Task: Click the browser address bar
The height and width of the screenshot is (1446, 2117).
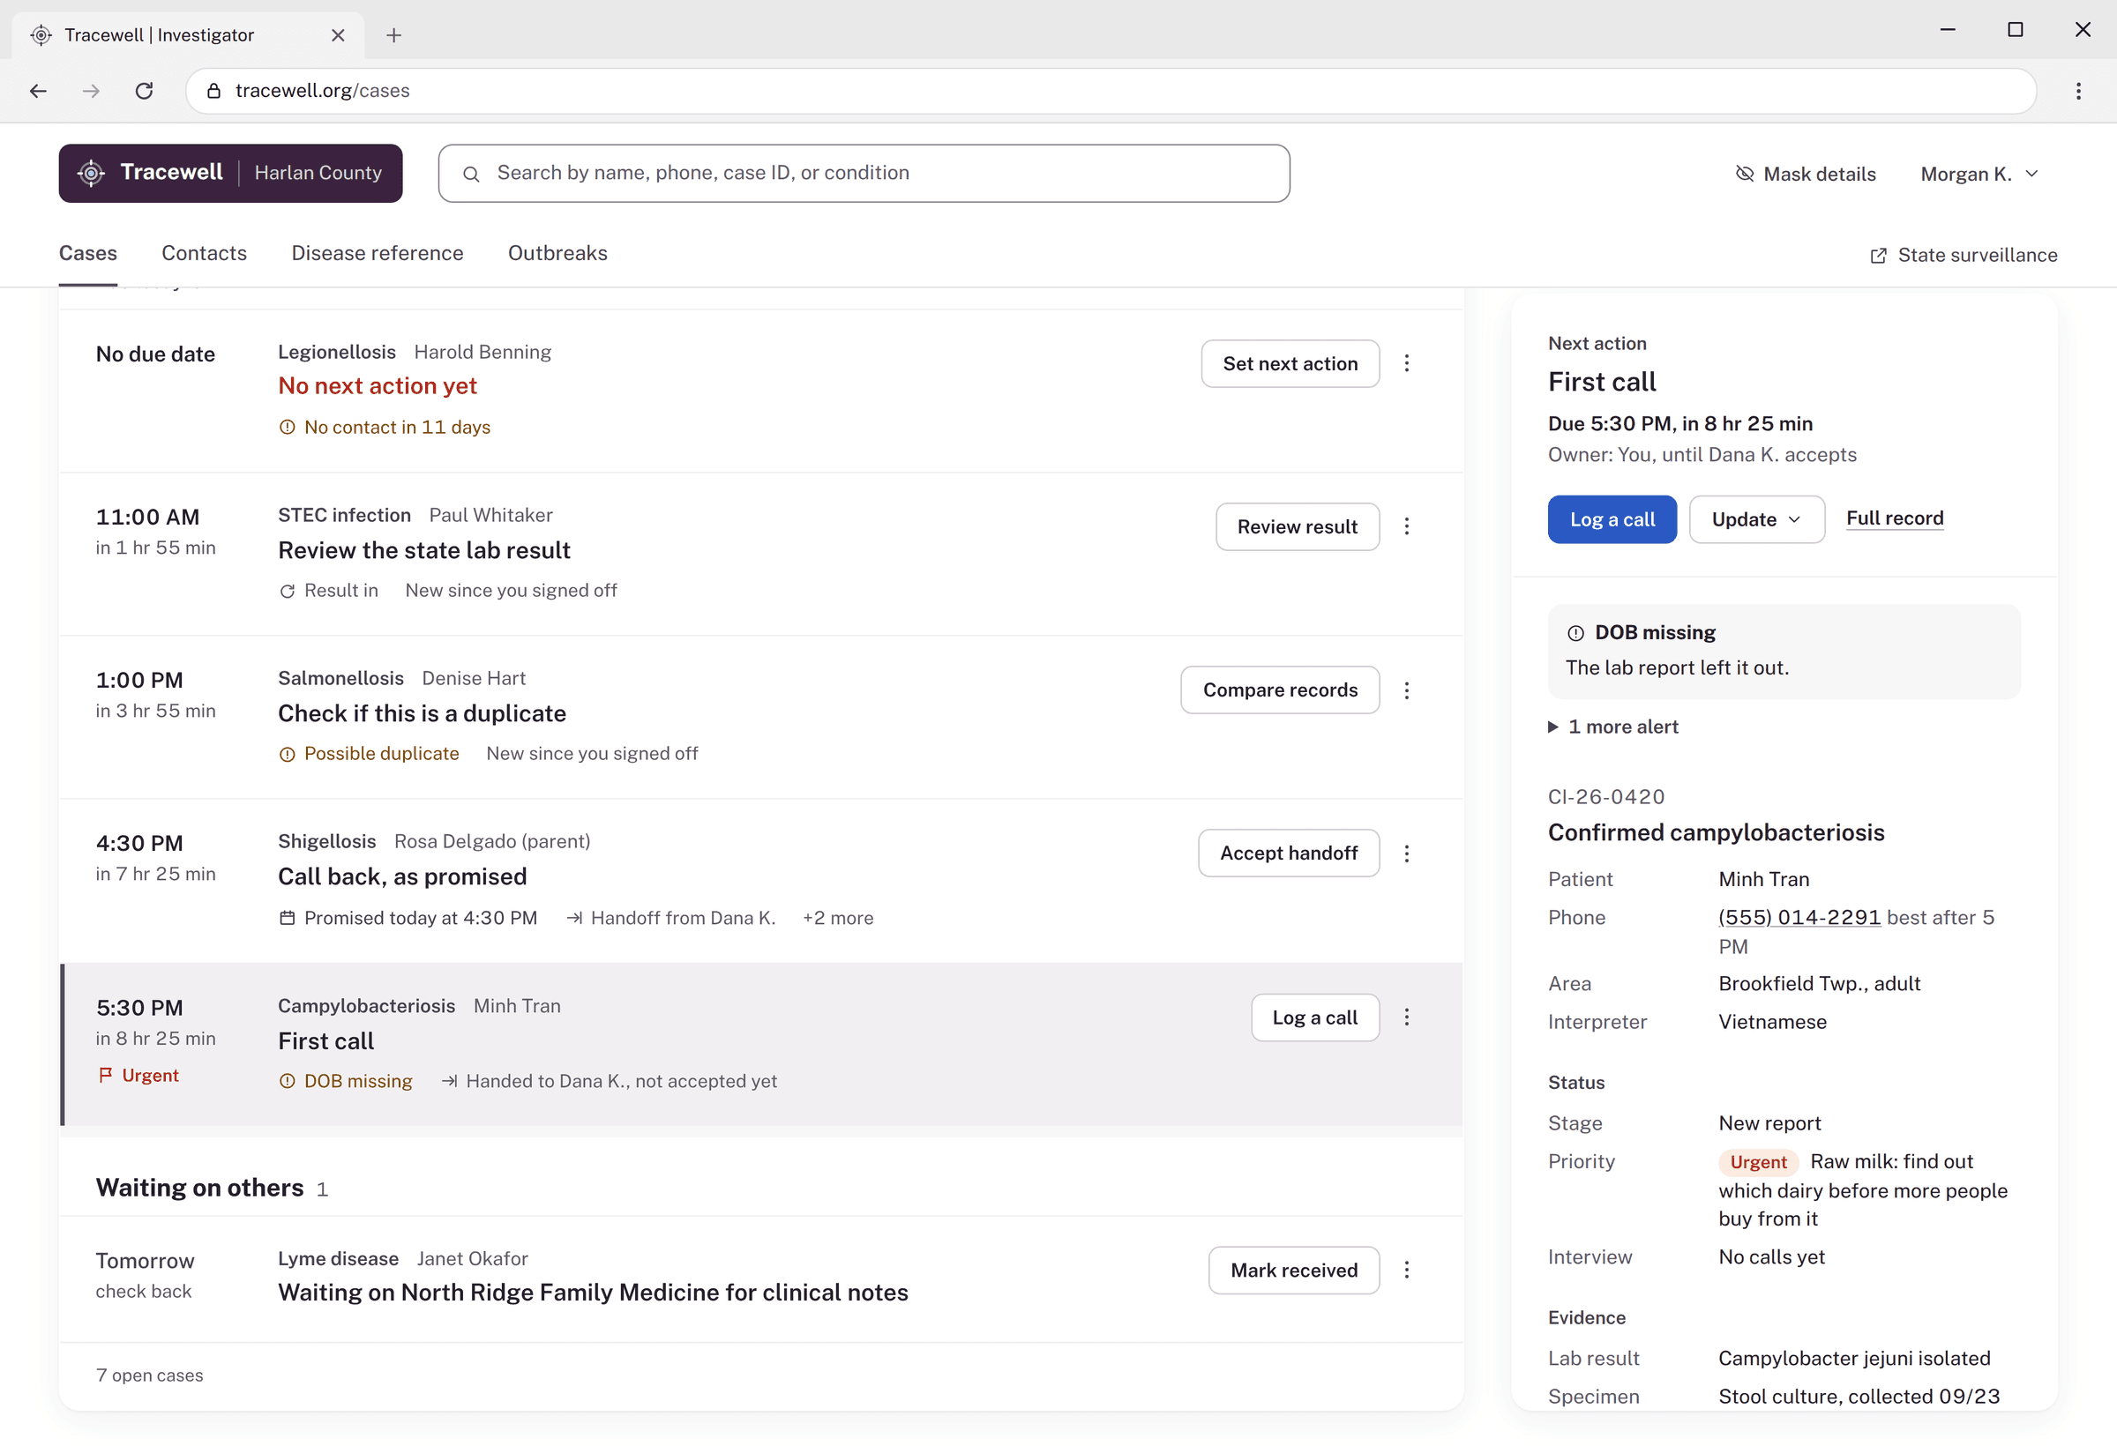Action: pos(1111,90)
